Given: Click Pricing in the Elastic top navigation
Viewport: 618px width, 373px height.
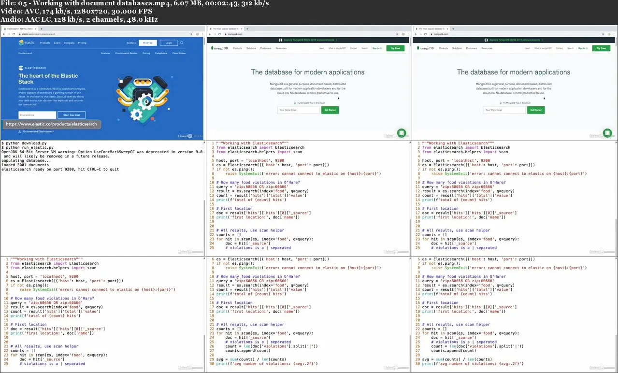Looking at the screenshot, I should (82, 43).
